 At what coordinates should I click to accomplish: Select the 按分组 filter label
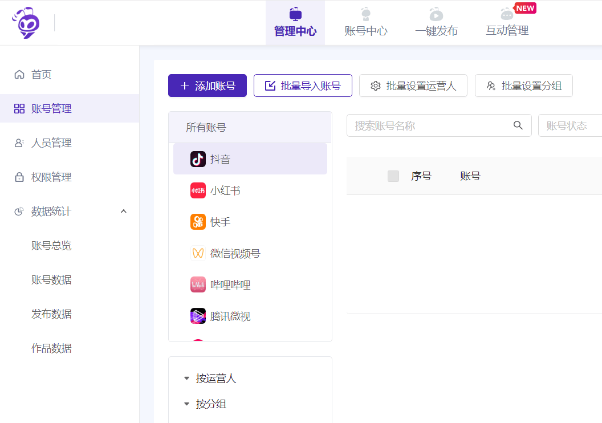pos(211,404)
